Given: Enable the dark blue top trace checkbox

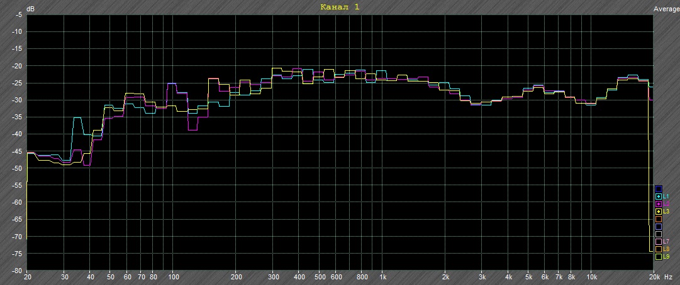Looking at the screenshot, I should tap(659, 188).
